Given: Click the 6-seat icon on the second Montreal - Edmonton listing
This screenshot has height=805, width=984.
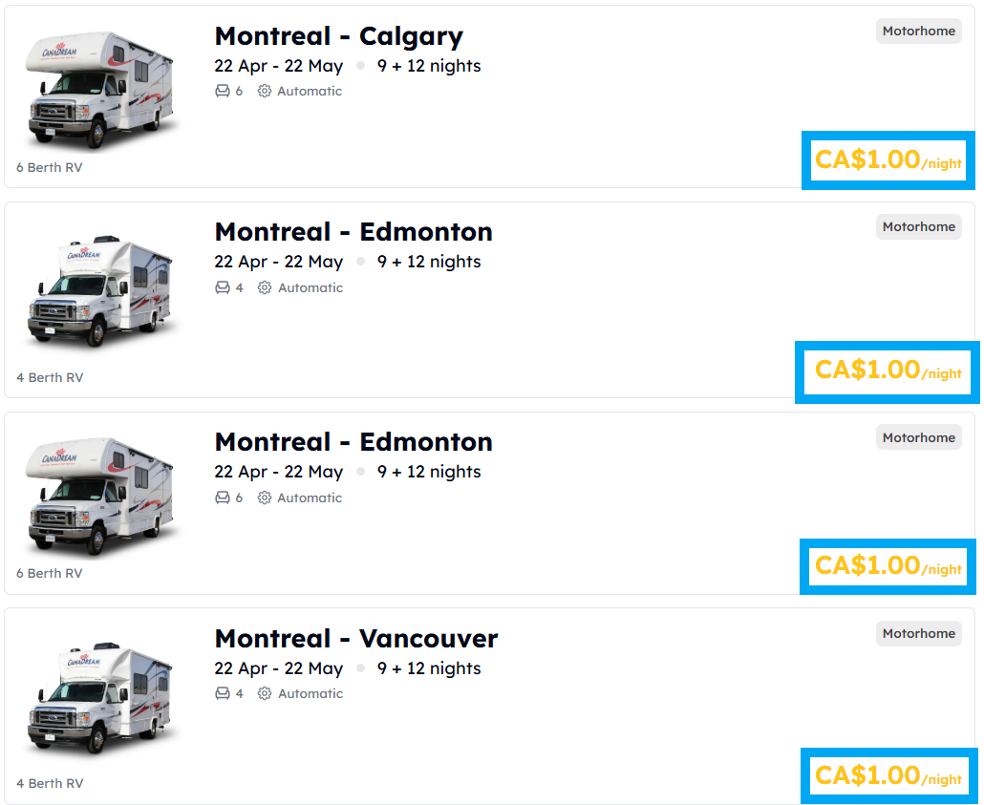Looking at the screenshot, I should point(221,497).
